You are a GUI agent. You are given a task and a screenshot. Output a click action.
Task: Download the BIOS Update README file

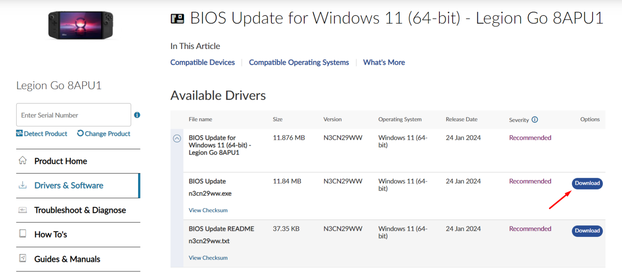coord(587,231)
